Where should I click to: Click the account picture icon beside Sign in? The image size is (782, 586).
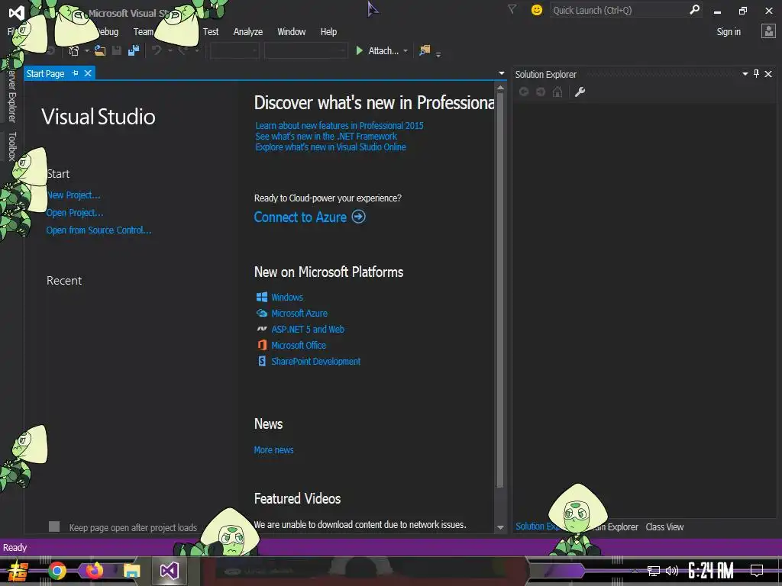(x=768, y=31)
